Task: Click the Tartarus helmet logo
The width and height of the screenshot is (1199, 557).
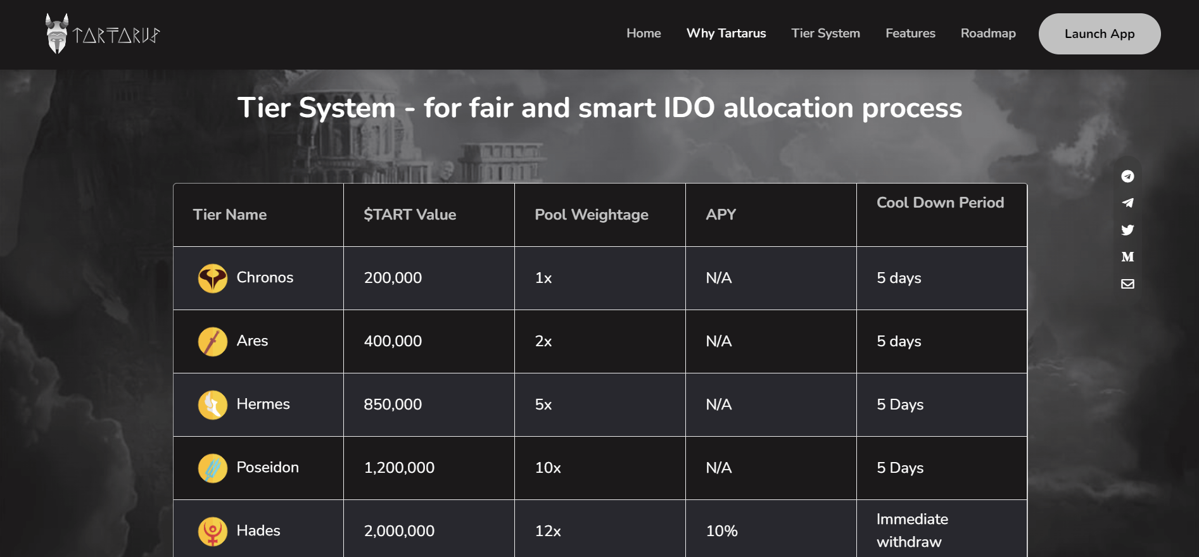Action: [57, 34]
